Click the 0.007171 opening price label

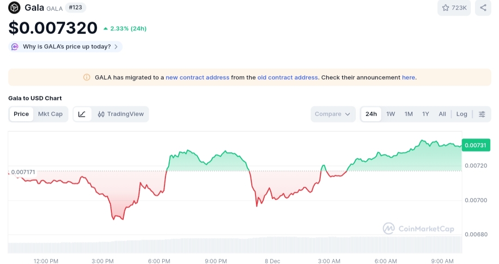coord(23,172)
